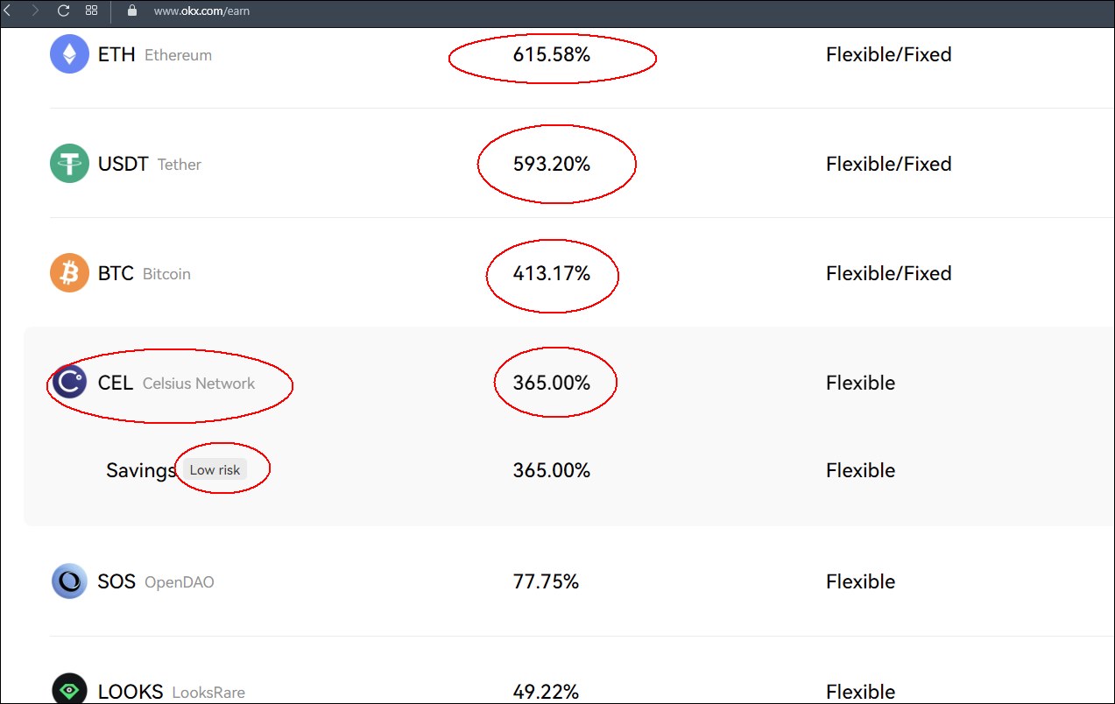Click the Low risk tag
Image resolution: width=1115 pixels, height=704 pixels.
pyautogui.click(x=215, y=470)
